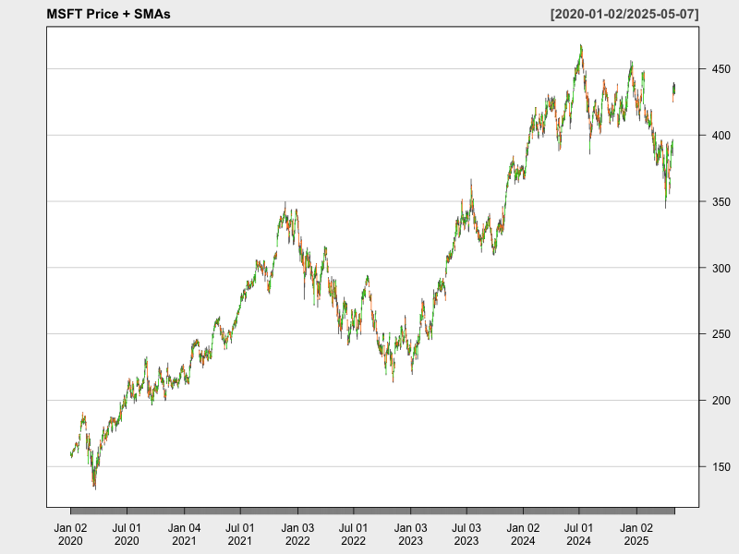Click the 'Jul 01 2022' x-axis label
This screenshot has width=739, height=554.
[354, 535]
